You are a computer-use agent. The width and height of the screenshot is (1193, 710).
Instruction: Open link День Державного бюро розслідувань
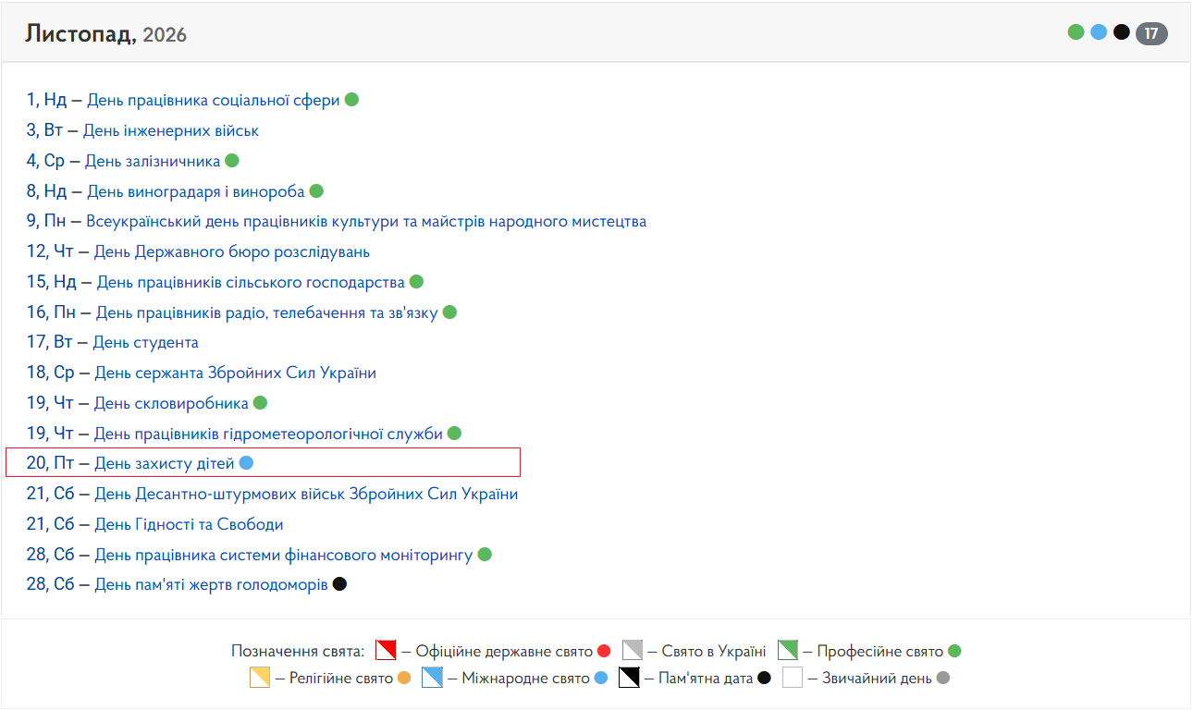point(232,251)
